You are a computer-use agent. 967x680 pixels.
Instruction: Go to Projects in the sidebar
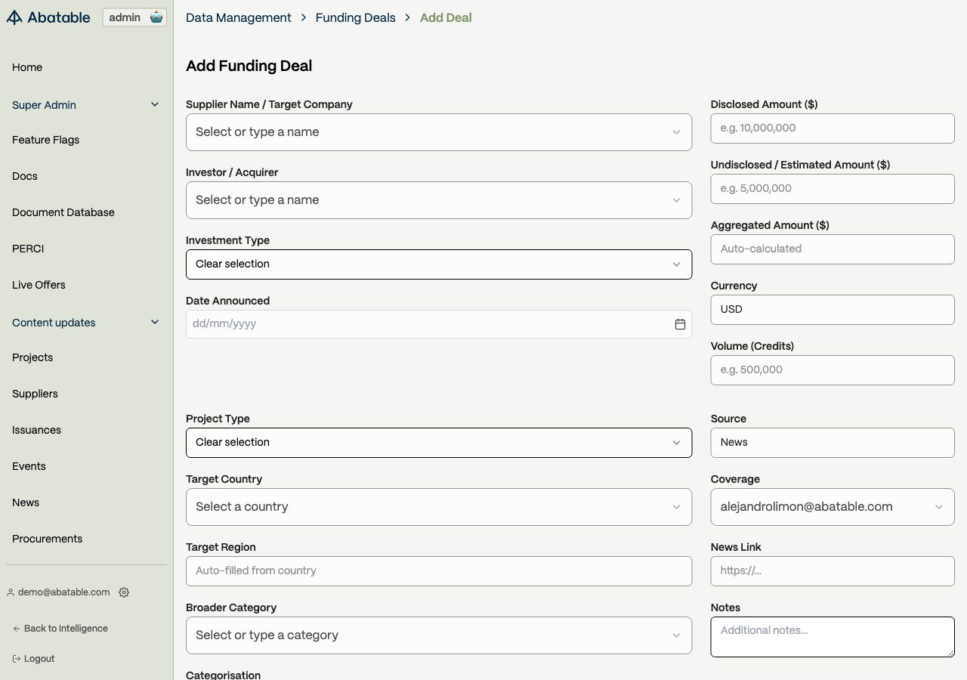click(x=32, y=357)
